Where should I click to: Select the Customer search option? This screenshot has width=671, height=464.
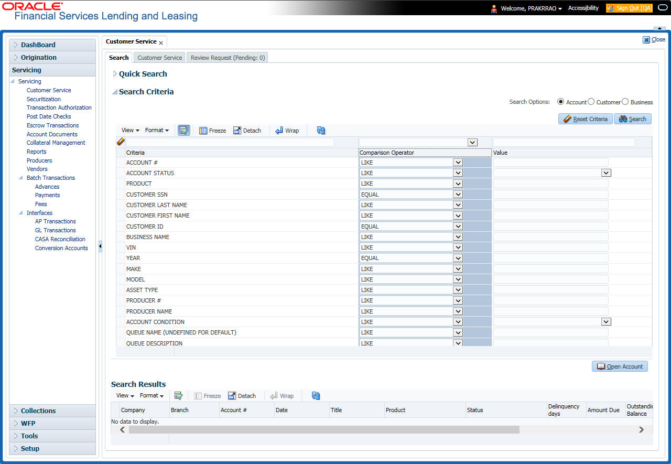[x=591, y=102]
